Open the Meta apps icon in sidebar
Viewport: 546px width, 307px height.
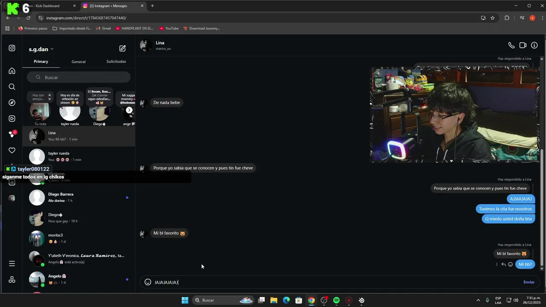click(x=12, y=280)
